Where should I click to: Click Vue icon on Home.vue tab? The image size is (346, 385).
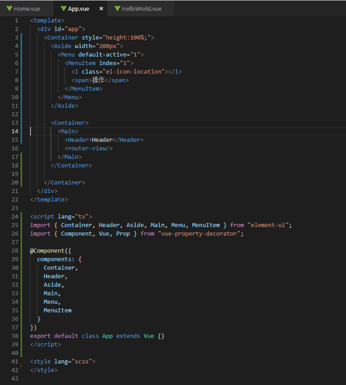9,9
